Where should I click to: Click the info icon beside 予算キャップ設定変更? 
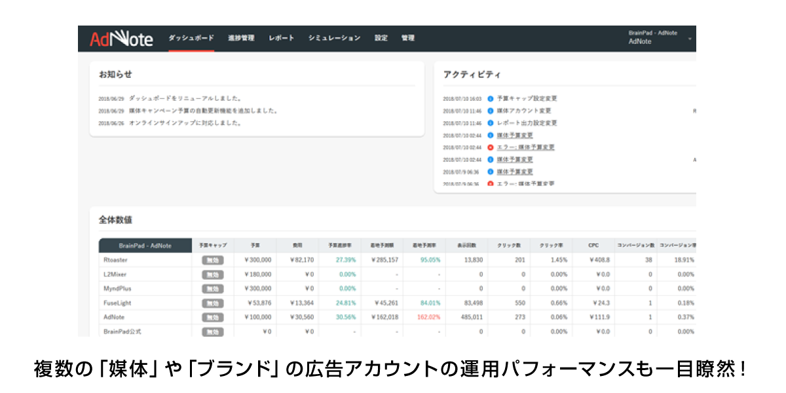pos(490,98)
